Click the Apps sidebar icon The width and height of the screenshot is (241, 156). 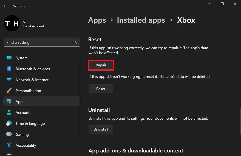coord(9,101)
